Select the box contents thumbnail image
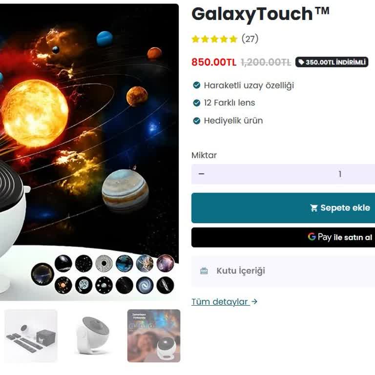The width and height of the screenshot is (375, 375). click(x=31, y=336)
